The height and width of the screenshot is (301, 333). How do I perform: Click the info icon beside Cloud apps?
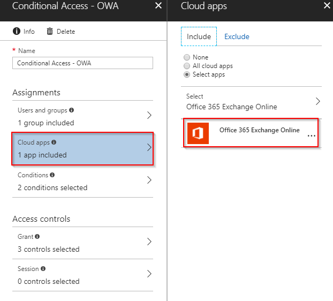click(54, 142)
